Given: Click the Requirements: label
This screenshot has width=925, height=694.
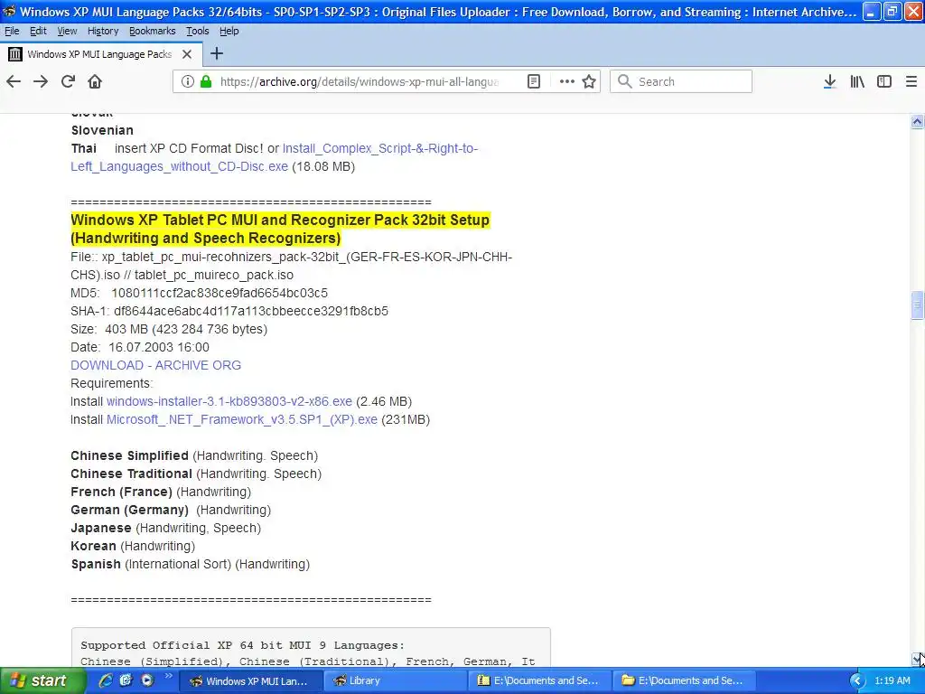Looking at the screenshot, I should point(111,383).
